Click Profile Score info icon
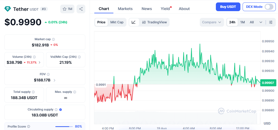Viewport: 278px width, 130px height. click(29, 126)
